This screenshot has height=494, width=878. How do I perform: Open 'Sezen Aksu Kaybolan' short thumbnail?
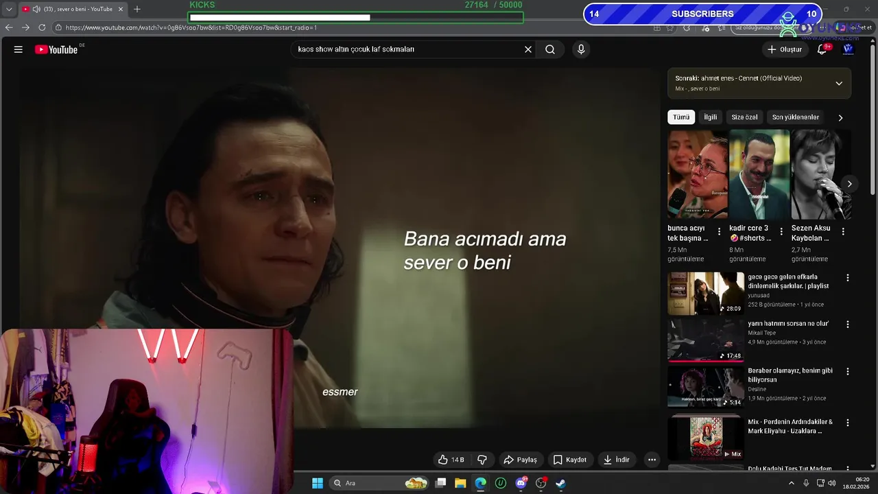pyautogui.click(x=821, y=175)
